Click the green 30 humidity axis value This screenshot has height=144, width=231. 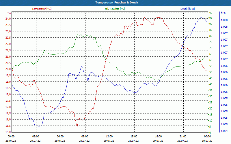211,96
